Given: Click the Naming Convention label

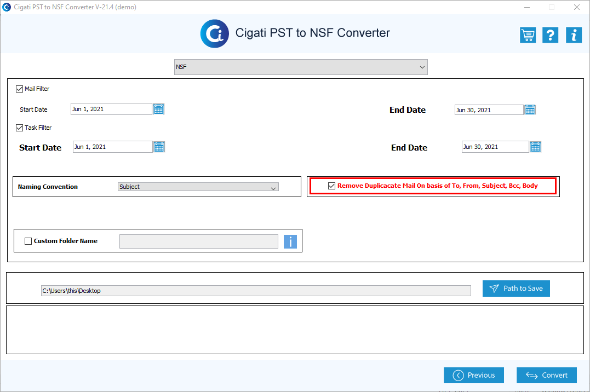Looking at the screenshot, I should coord(48,187).
